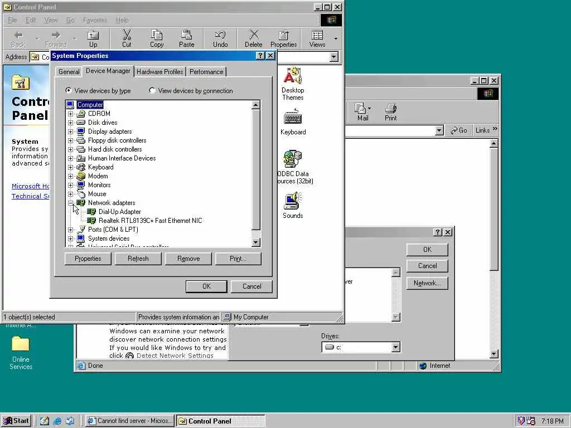This screenshot has width=571, height=428.
Task: Open the Drives combo box dropdown
Action: (x=395, y=347)
